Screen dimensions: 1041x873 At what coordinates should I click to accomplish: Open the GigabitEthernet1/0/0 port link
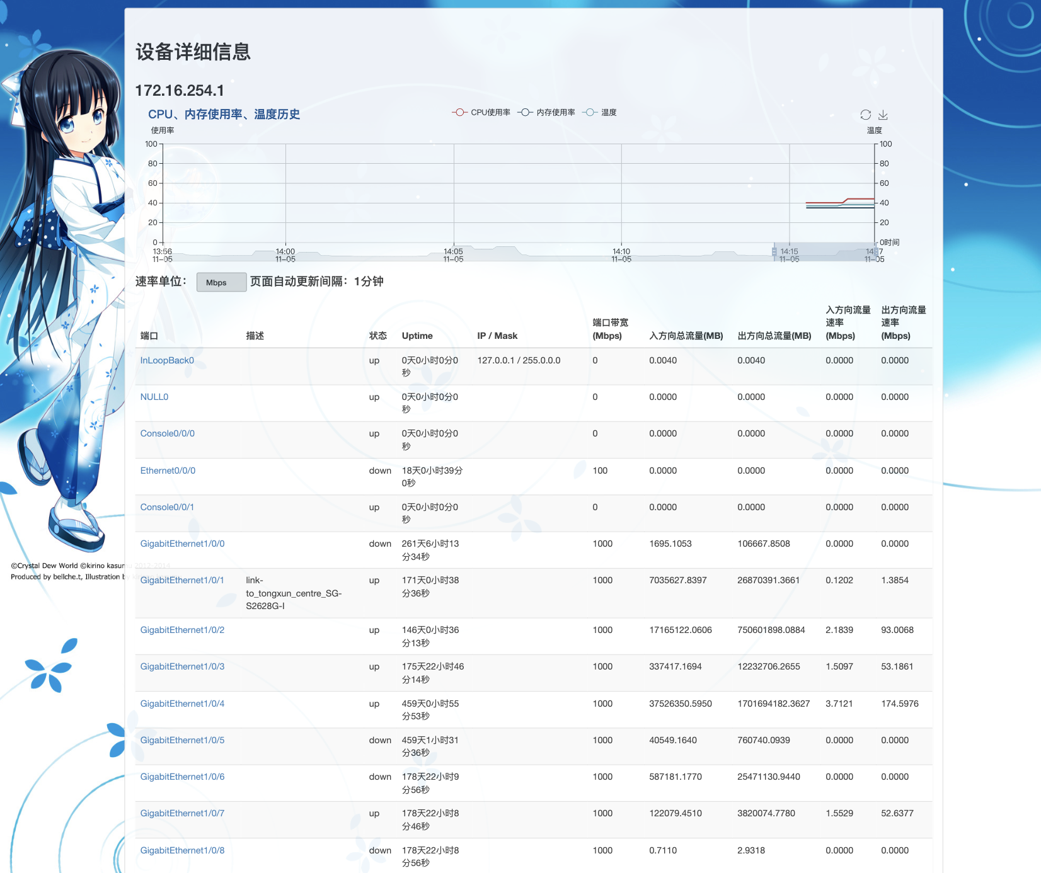(x=182, y=544)
